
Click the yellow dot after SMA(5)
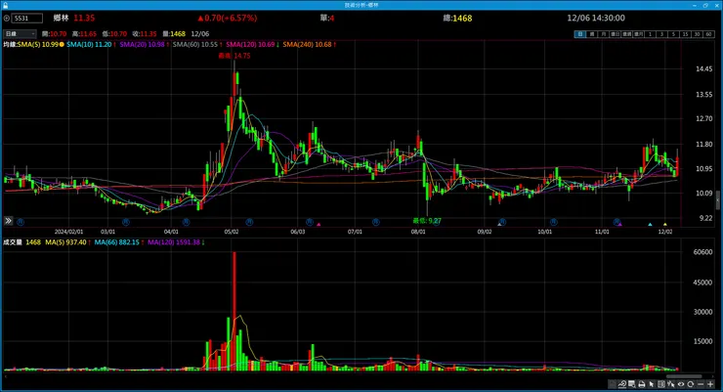click(62, 44)
